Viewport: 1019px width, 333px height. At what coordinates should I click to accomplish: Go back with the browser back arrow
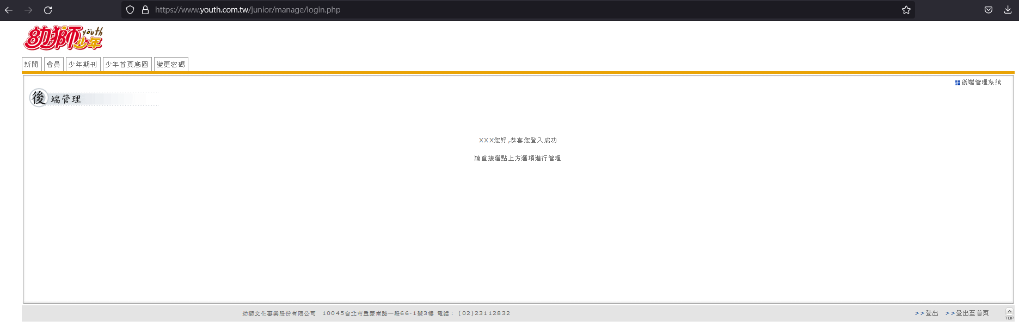click(x=9, y=10)
